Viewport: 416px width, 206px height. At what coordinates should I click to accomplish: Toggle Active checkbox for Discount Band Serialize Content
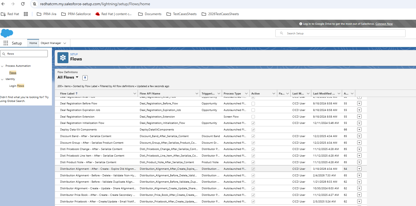coord(253,136)
